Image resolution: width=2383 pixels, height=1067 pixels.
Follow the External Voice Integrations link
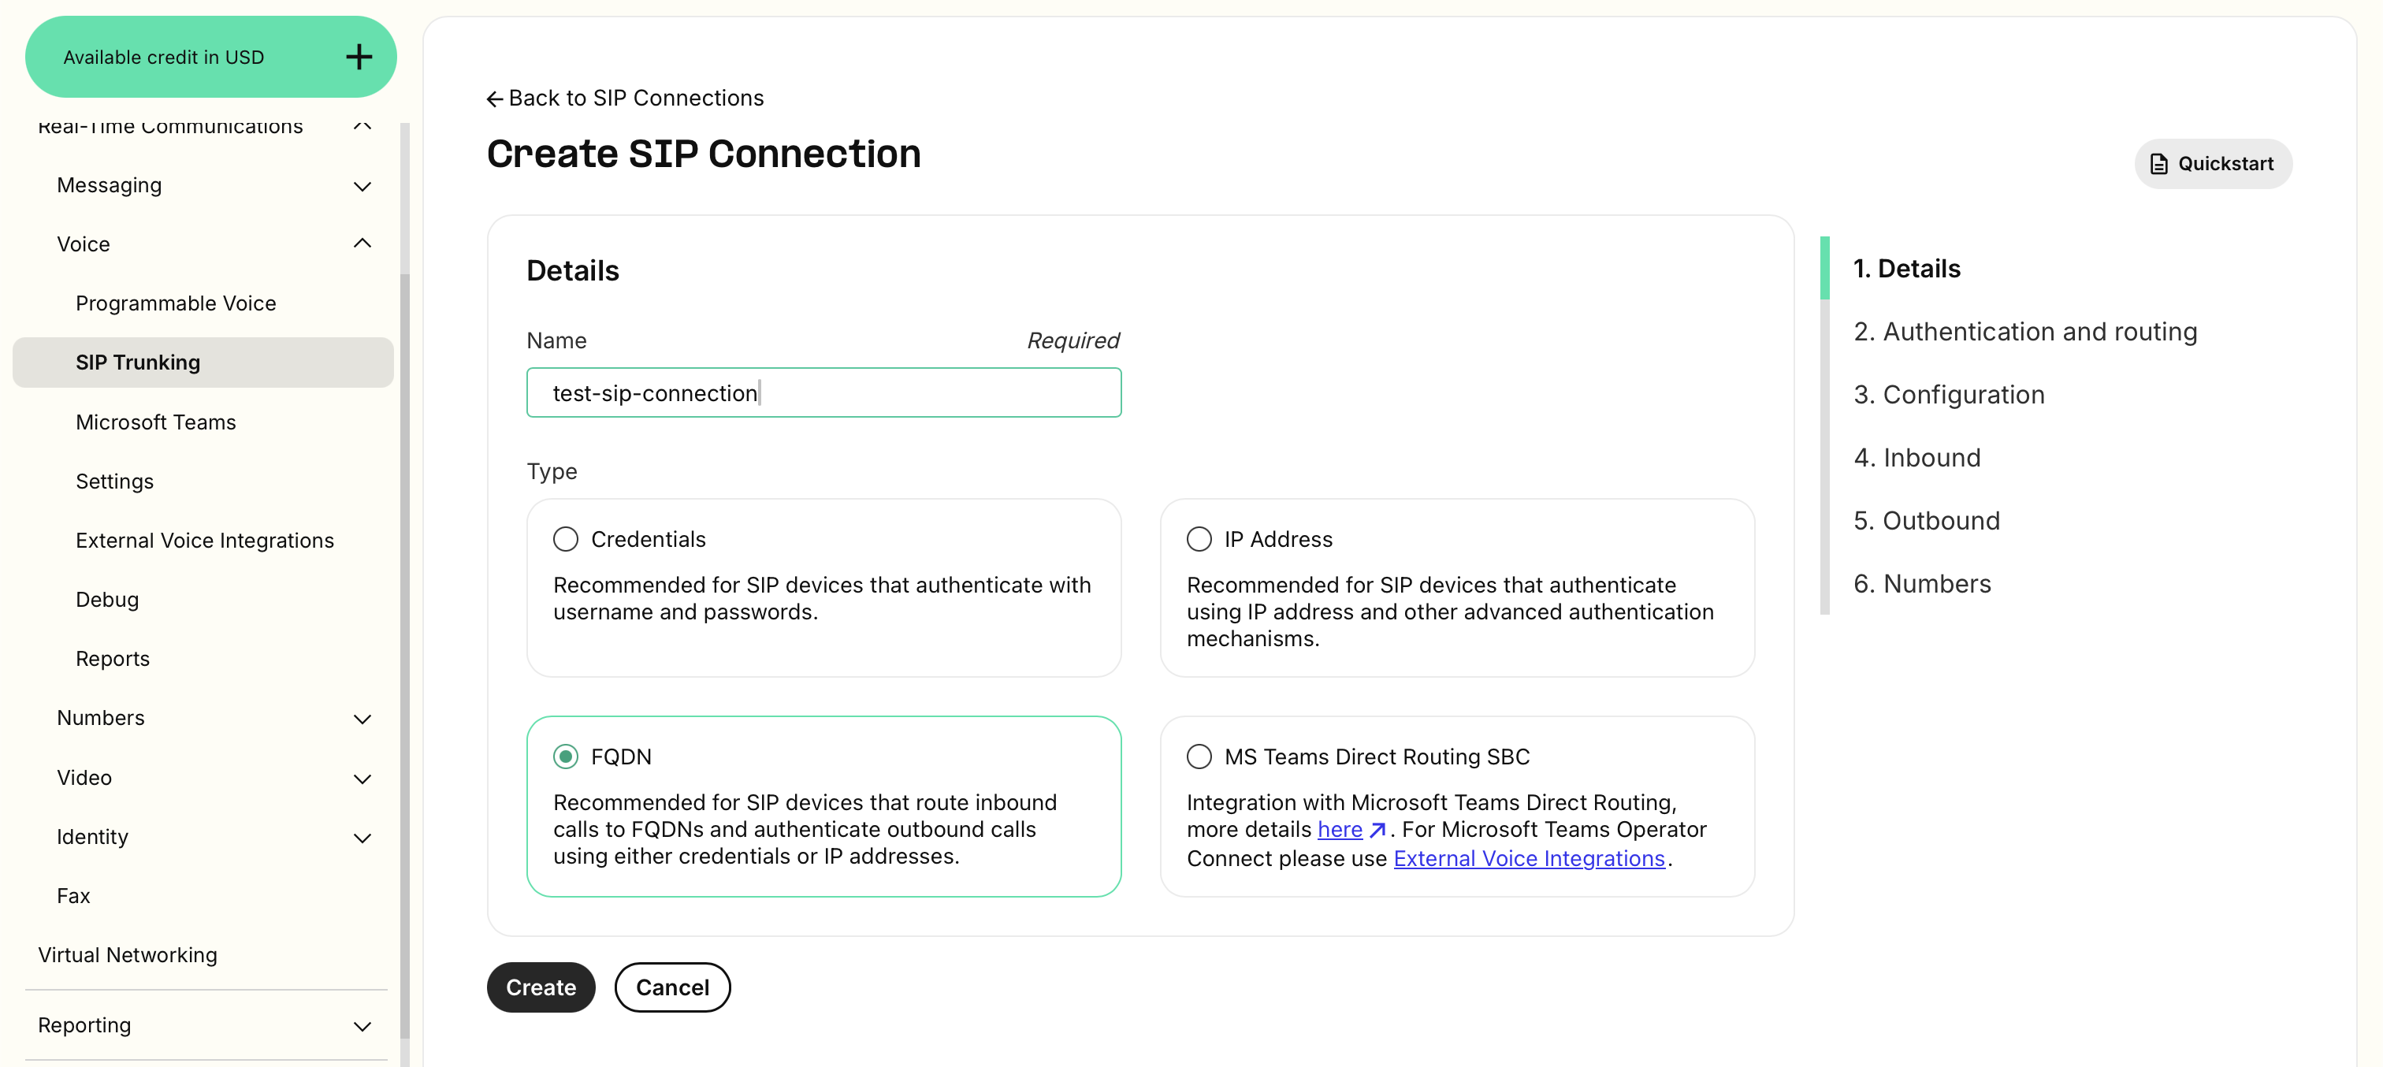tap(1528, 859)
